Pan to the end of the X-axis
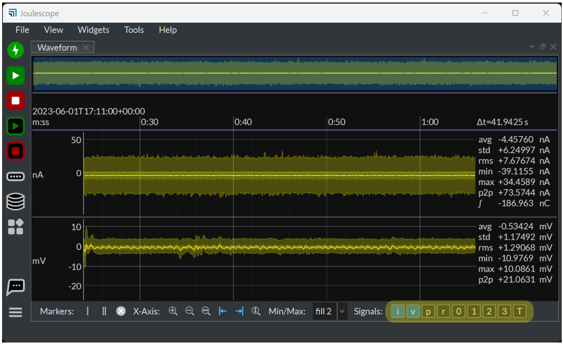 (239, 311)
